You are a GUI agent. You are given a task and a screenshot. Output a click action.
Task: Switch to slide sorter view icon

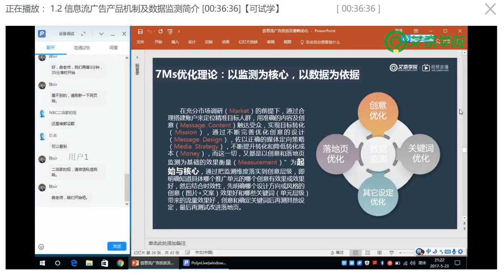point(368,253)
